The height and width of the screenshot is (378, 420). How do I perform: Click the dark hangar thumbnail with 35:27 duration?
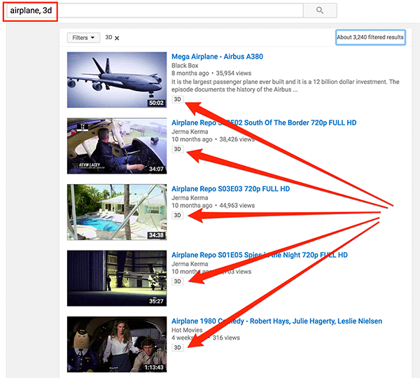(x=116, y=278)
